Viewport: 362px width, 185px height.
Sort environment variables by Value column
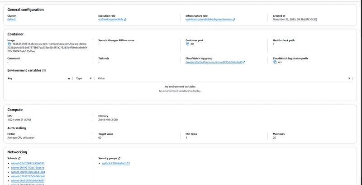(x=349, y=78)
